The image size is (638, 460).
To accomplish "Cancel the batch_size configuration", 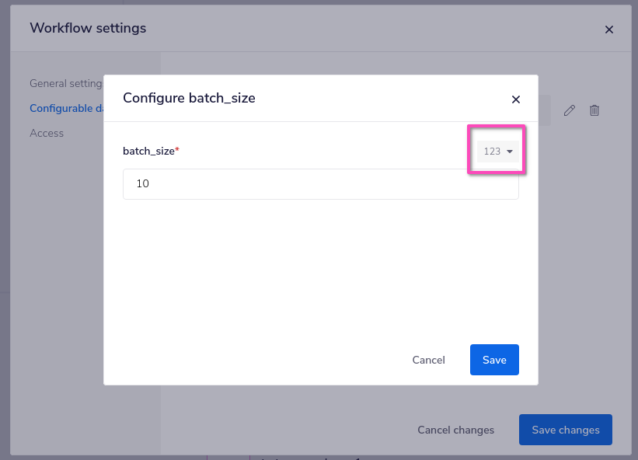I will [x=428, y=360].
